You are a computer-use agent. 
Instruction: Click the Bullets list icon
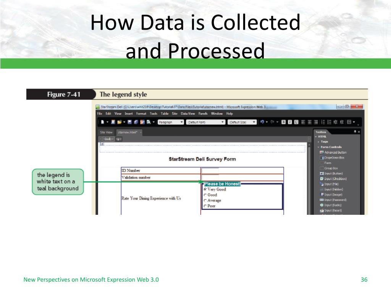click(x=329, y=122)
